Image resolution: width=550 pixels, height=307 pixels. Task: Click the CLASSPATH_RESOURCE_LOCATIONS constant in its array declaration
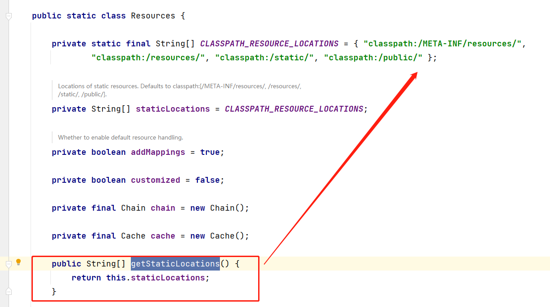[269, 44]
